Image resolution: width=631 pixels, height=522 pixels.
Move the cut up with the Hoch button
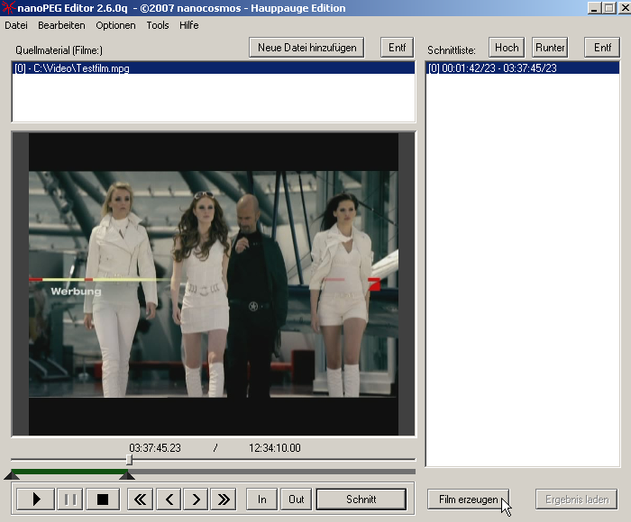(x=507, y=48)
